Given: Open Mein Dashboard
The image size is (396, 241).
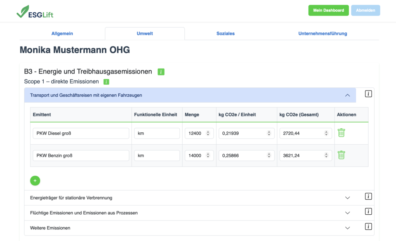Looking at the screenshot, I should coord(328,10).
